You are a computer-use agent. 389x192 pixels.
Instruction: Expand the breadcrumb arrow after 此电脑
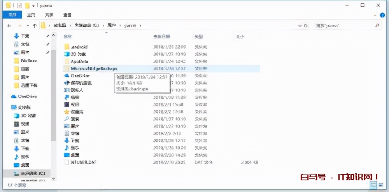tap(70, 26)
